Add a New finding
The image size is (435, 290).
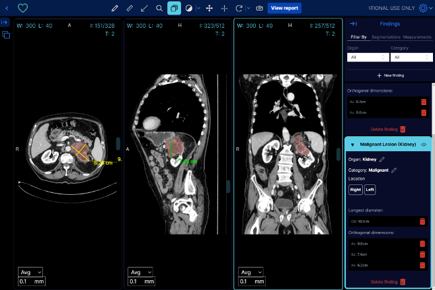pyautogui.click(x=389, y=76)
